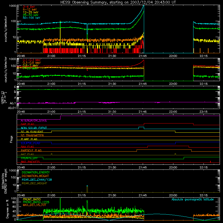This screenshot has width=223, height=223.
Task: Click the PARTICLE_FLAG label
Action: (x=31, y=150)
